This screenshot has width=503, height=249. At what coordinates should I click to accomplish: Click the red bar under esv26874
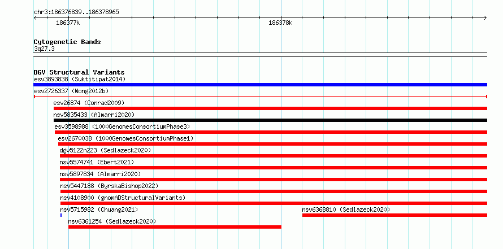coord(270,108)
